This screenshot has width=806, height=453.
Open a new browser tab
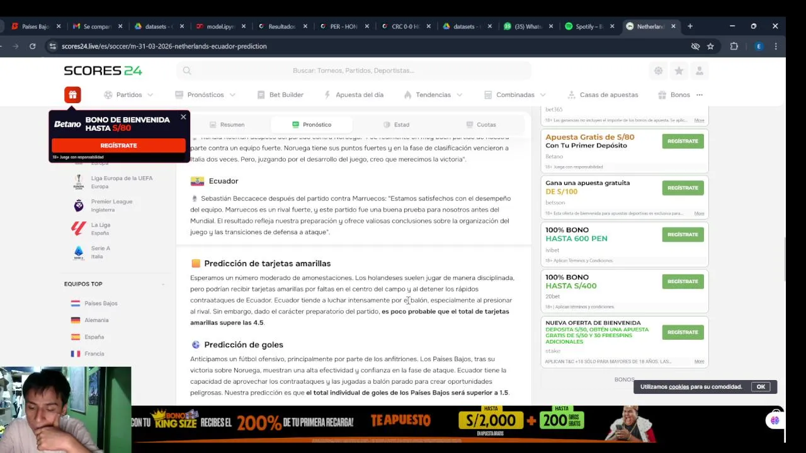click(690, 26)
